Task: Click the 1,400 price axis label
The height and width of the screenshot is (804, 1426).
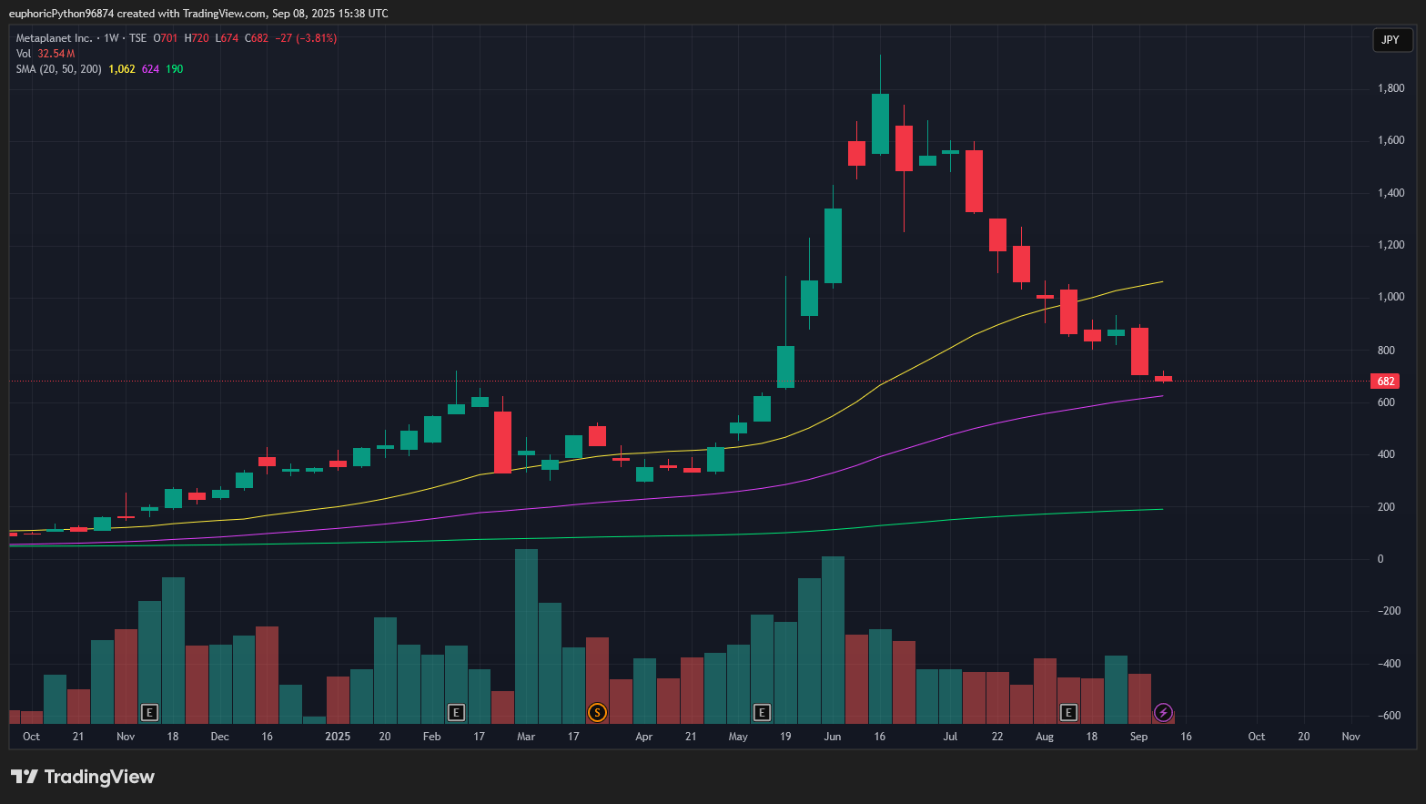Action: tap(1391, 193)
